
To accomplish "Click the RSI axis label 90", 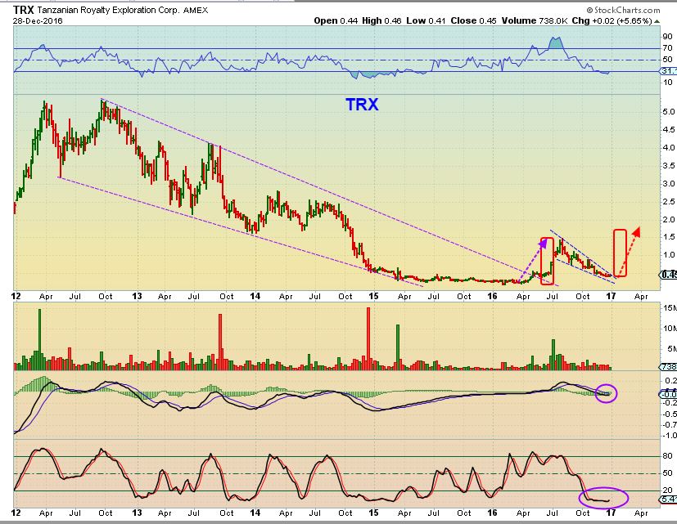I will [667, 37].
